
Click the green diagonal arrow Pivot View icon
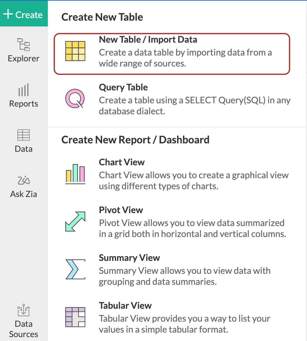76,221
